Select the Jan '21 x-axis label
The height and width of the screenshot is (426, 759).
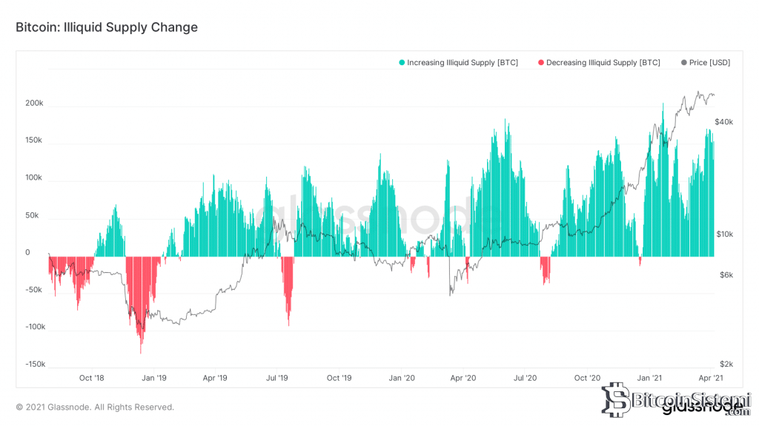click(649, 378)
